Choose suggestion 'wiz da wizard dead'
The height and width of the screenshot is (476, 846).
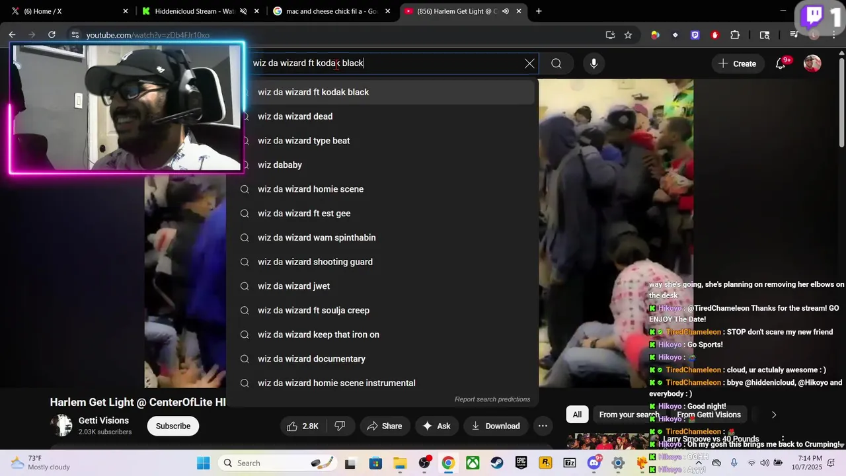tap(382, 116)
